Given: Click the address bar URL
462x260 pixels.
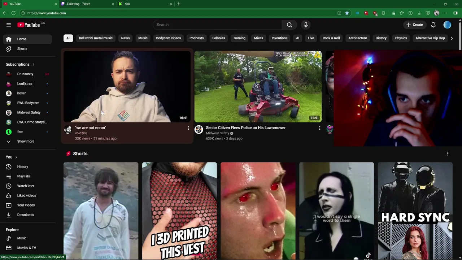Looking at the screenshot, I should tap(47, 13).
